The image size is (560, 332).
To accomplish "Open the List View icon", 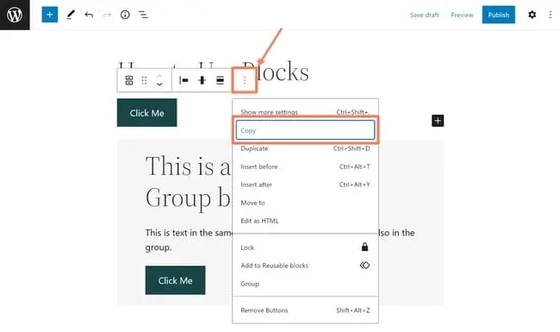I will (143, 15).
